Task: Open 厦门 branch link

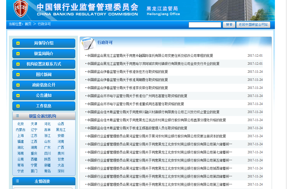Action: pyautogui.click(x=34, y=171)
